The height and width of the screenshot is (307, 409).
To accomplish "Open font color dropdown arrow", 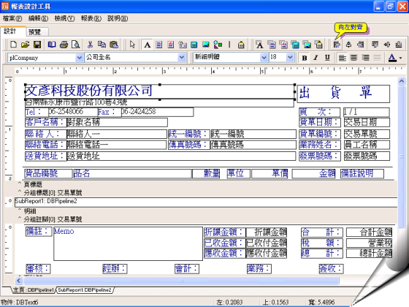I will click(x=401, y=58).
